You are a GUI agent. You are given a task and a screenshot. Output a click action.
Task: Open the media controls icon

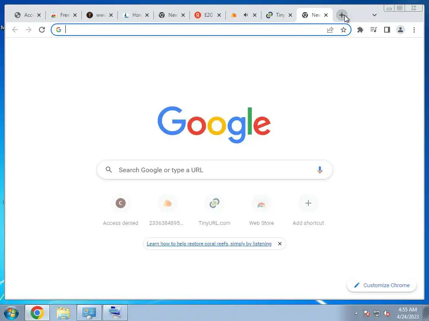(x=373, y=30)
